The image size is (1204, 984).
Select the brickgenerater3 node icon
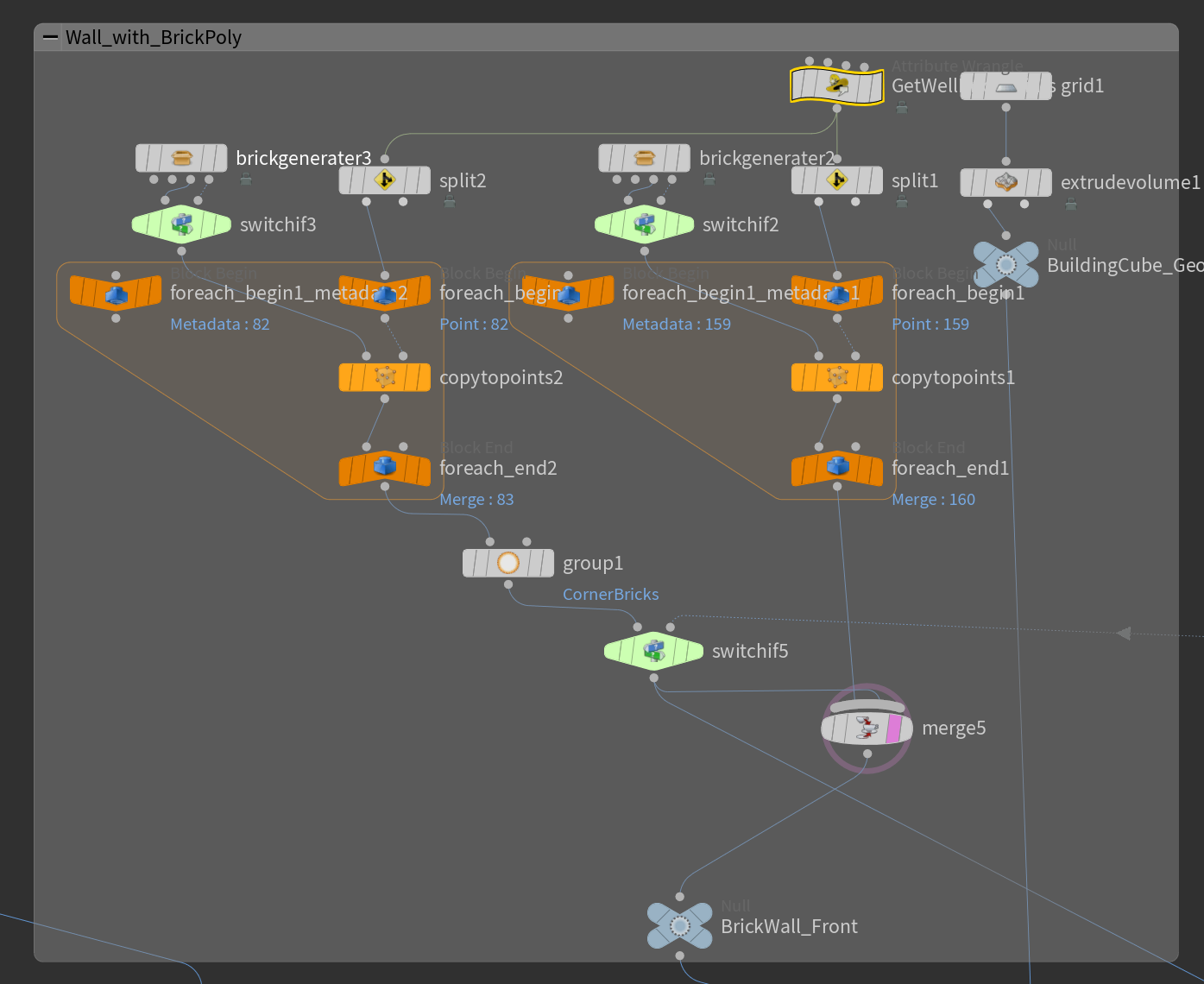pos(181,158)
